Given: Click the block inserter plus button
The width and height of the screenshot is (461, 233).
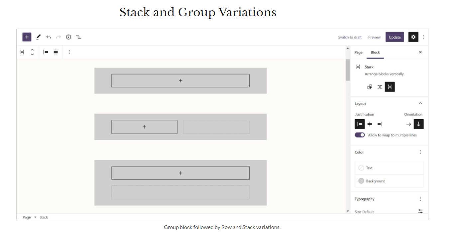Looking at the screenshot, I should point(27,37).
